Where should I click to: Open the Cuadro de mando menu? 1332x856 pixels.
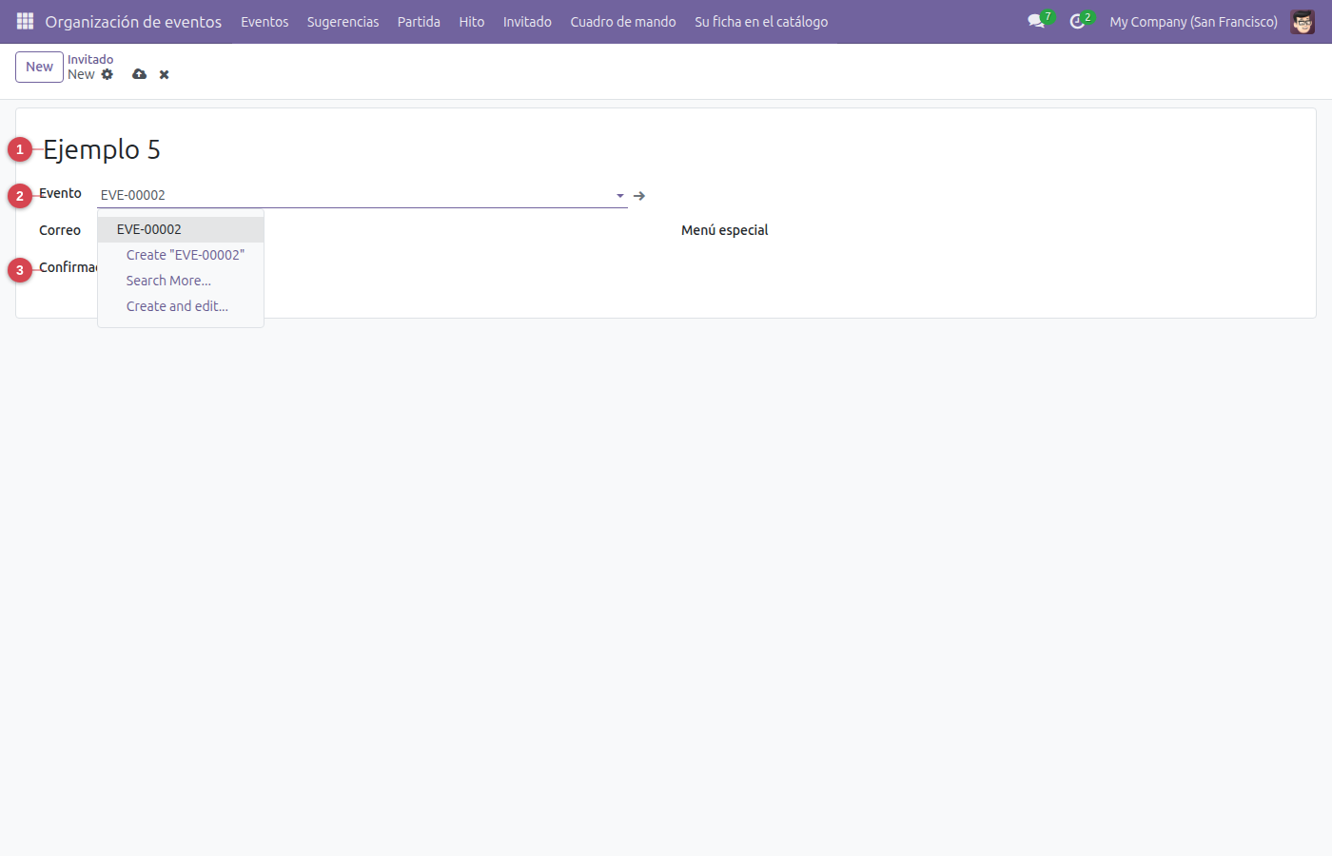coord(623,21)
